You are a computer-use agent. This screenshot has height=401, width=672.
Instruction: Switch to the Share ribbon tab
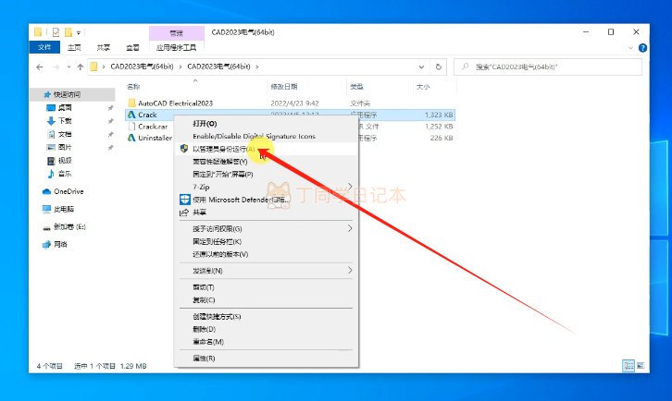click(x=104, y=47)
